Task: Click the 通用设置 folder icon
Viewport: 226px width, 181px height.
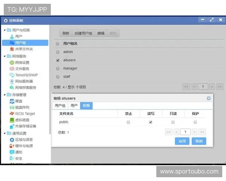Action: tap(9, 133)
